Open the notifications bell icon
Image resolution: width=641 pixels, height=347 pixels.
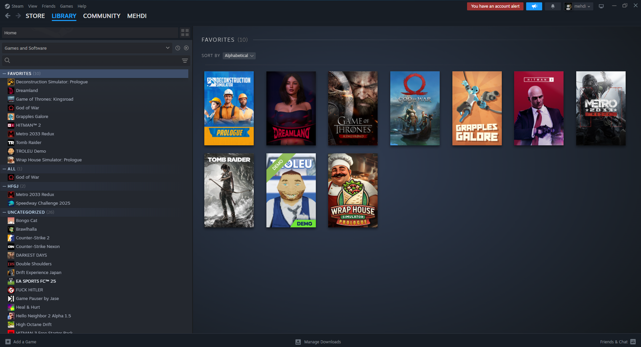point(553,6)
